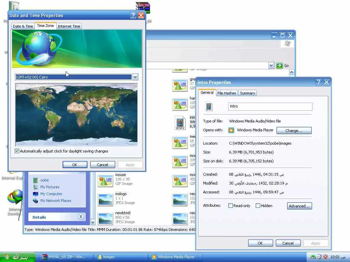Viewport: 350px width, 262px height.
Task: Expand the Details panel chevron
Action: (x=81, y=217)
